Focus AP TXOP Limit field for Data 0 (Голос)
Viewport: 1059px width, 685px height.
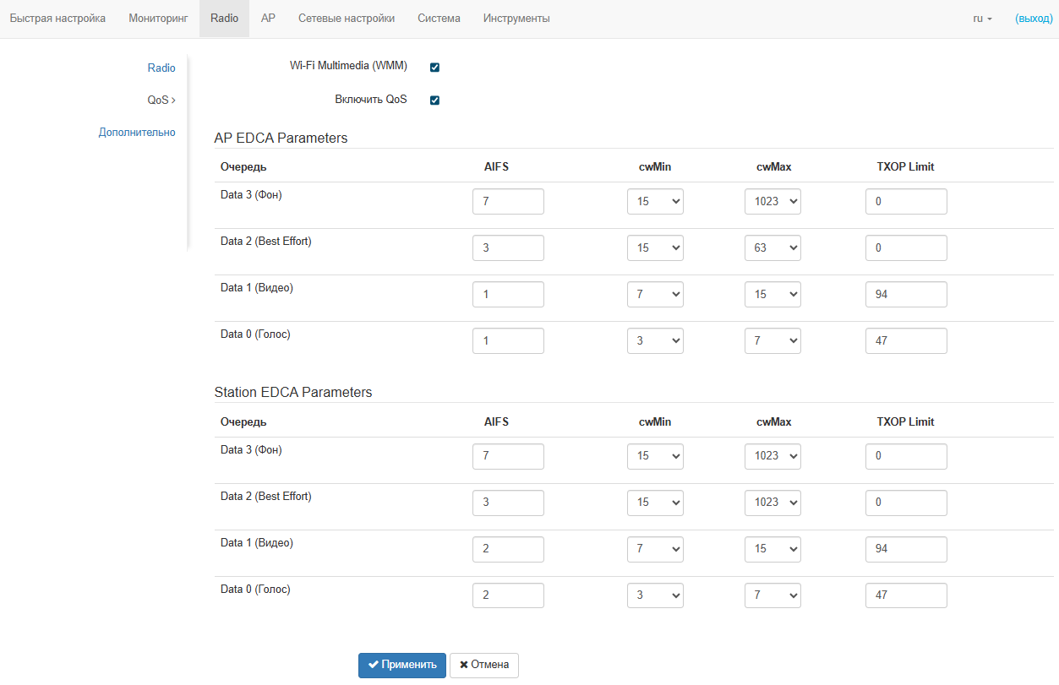coord(906,341)
